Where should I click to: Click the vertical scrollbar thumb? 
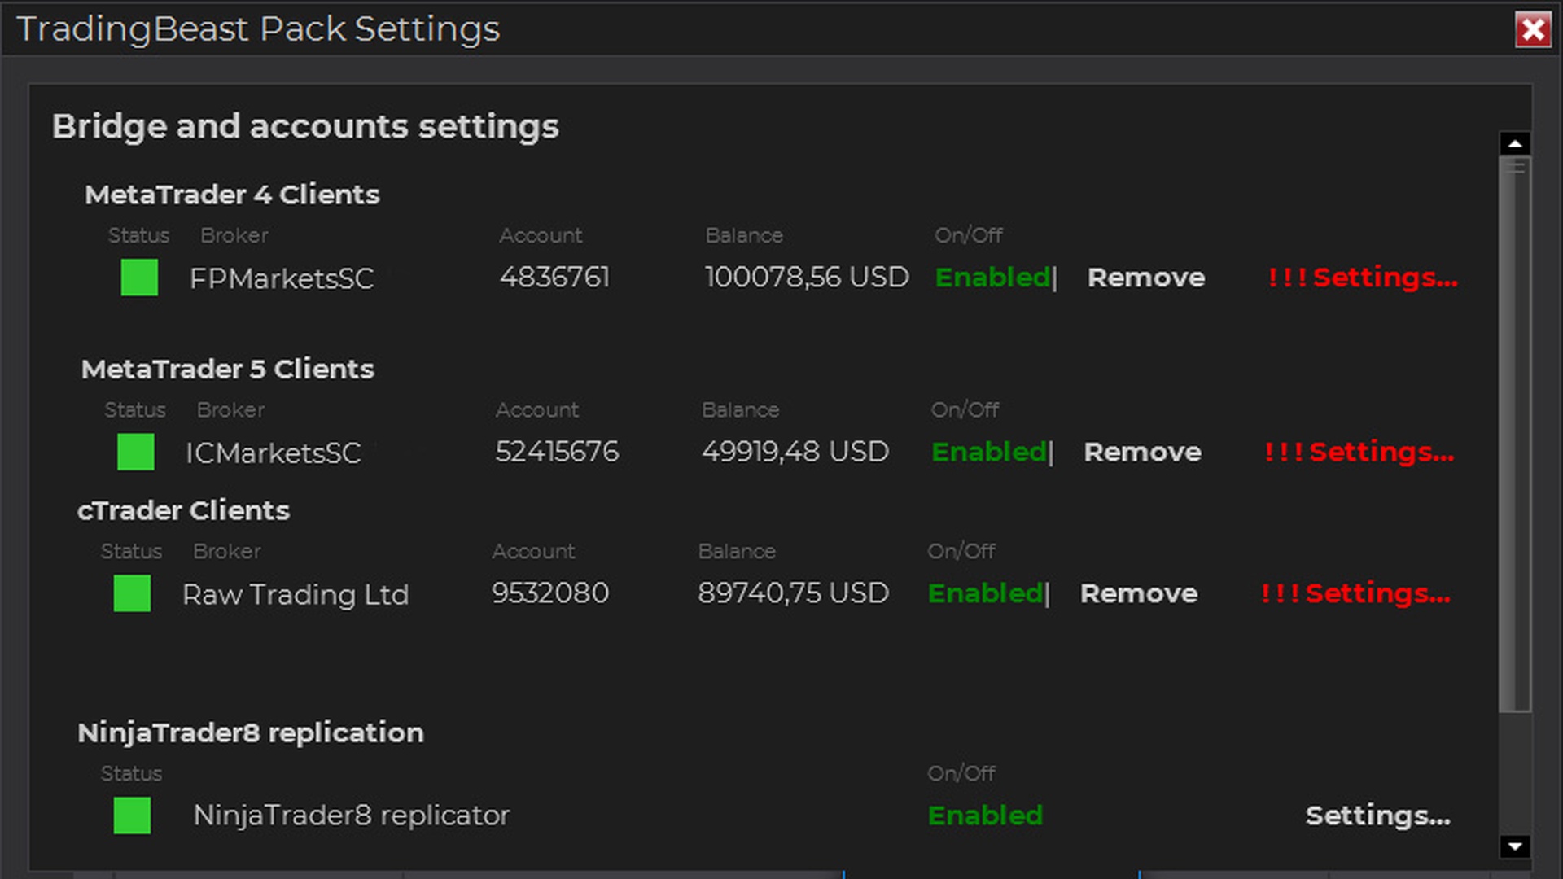1514,435
